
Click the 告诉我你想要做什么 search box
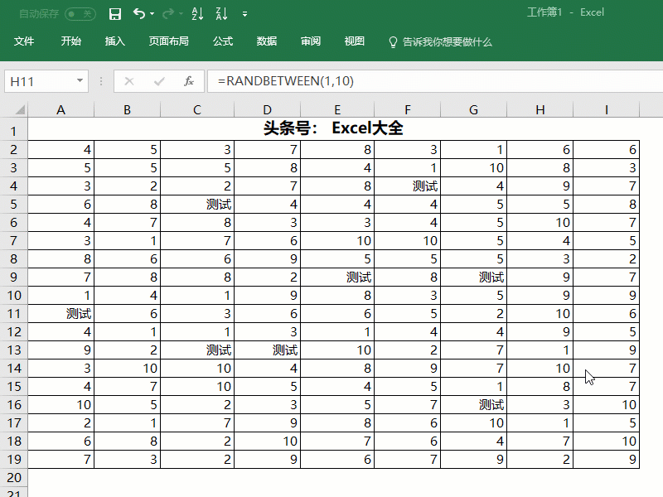[448, 42]
